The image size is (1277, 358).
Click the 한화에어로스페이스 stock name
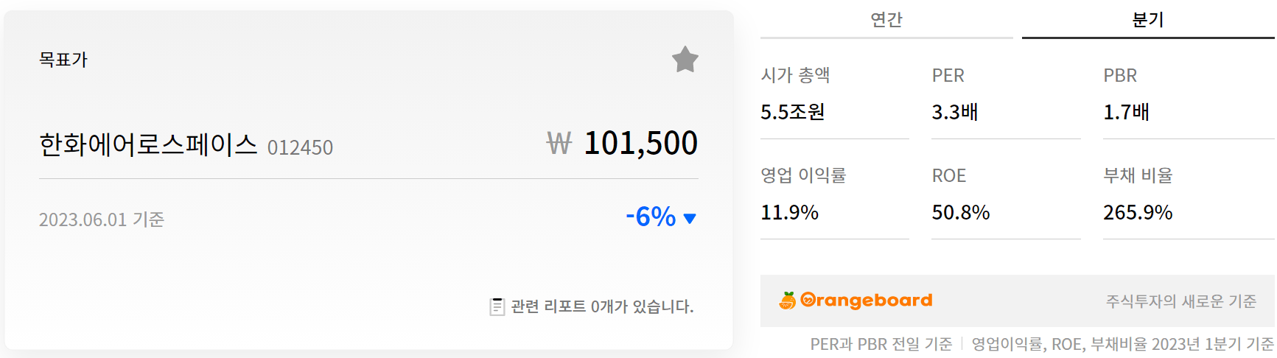pos(148,144)
